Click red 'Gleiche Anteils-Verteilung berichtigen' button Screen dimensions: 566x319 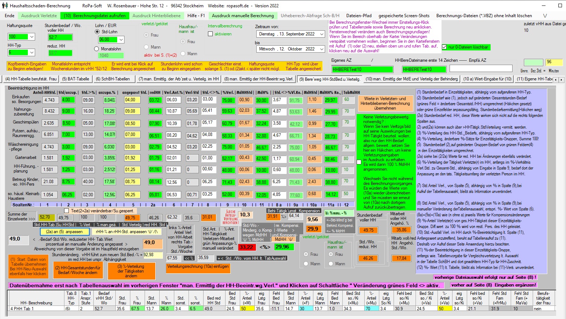(231, 217)
